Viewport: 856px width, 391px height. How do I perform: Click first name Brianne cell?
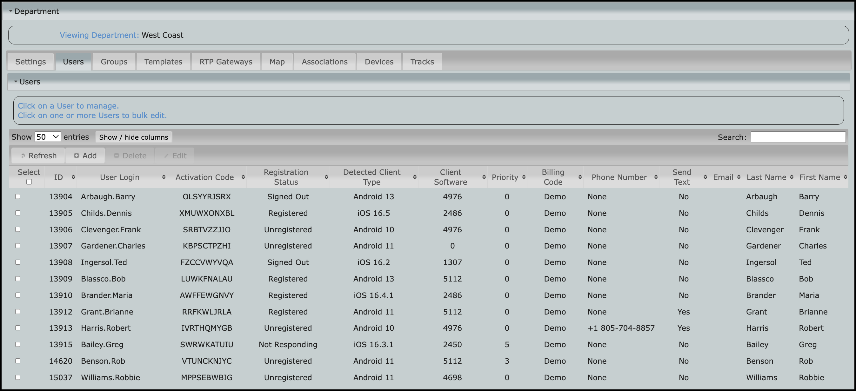(x=813, y=312)
